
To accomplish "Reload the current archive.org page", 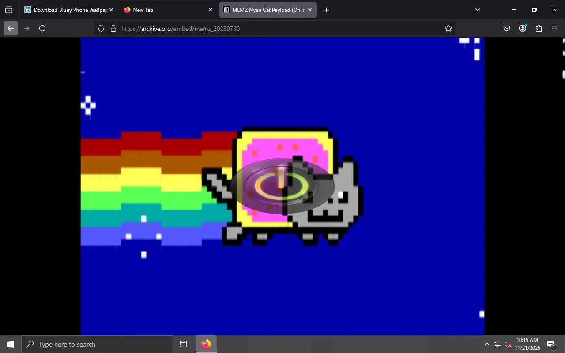I will (x=42, y=28).
